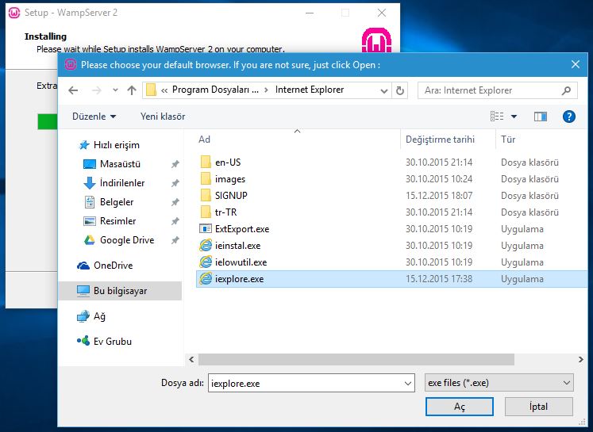Click the Internet Explorer breadcrumb segment
593x432 pixels.
click(x=310, y=90)
